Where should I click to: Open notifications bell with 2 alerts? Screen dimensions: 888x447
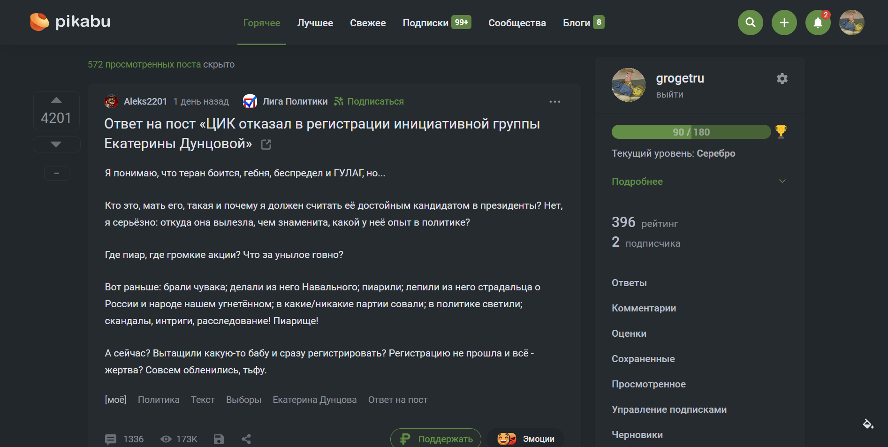[x=818, y=23]
